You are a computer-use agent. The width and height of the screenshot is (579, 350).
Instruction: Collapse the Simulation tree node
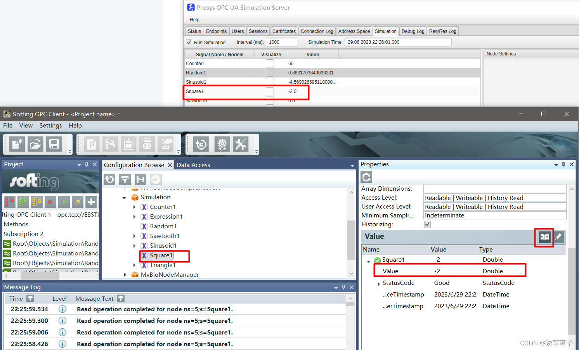point(124,198)
